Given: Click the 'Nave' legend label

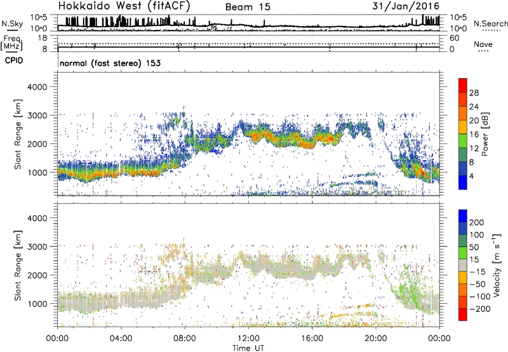Looking at the screenshot, I should click(483, 44).
